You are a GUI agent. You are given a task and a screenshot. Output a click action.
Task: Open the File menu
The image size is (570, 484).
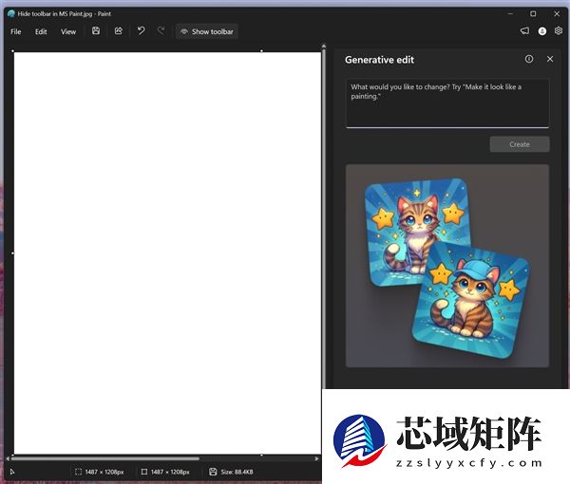[15, 31]
